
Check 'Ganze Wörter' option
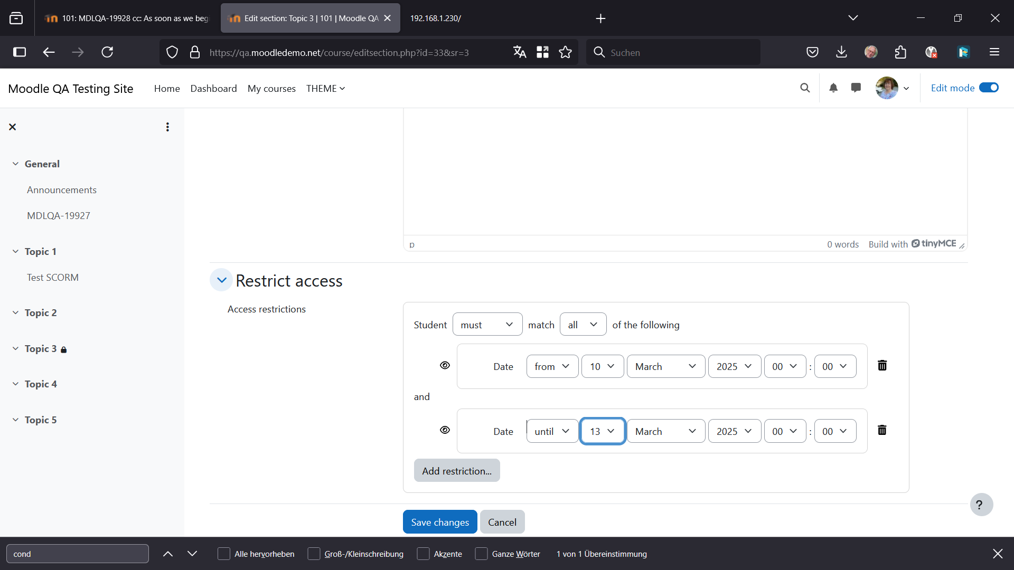[x=481, y=554]
